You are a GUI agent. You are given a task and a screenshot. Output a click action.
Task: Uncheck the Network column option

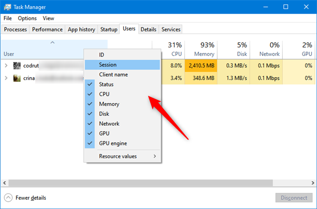pyautogui.click(x=122, y=124)
